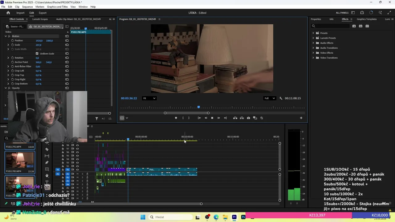The image size is (395, 222).
Task: Click Mark Out in the Program monitor
Action: tap(189, 118)
